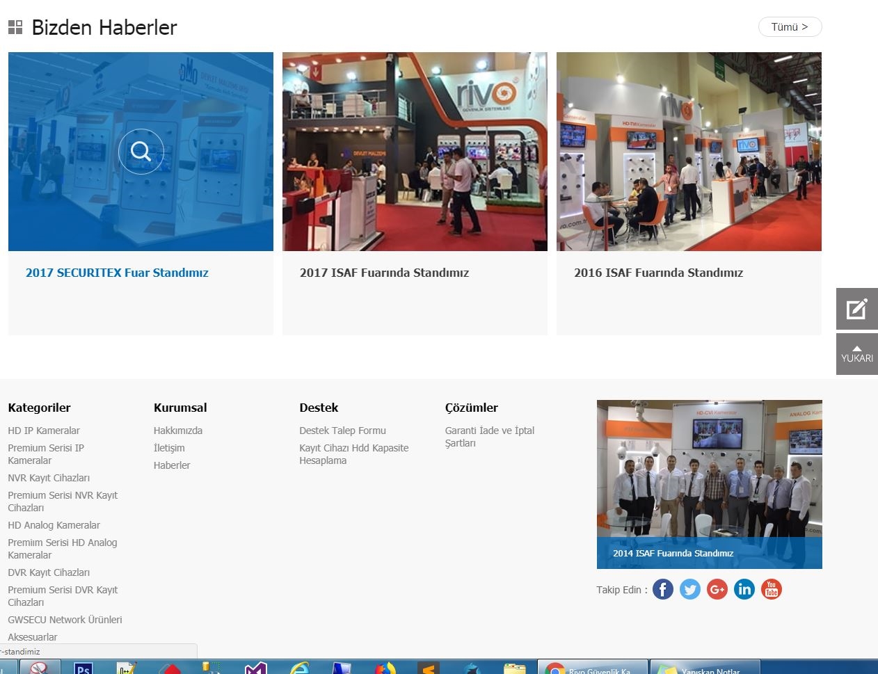This screenshot has height=674, width=878.
Task: Open the Facebook social icon
Action: 663,590
